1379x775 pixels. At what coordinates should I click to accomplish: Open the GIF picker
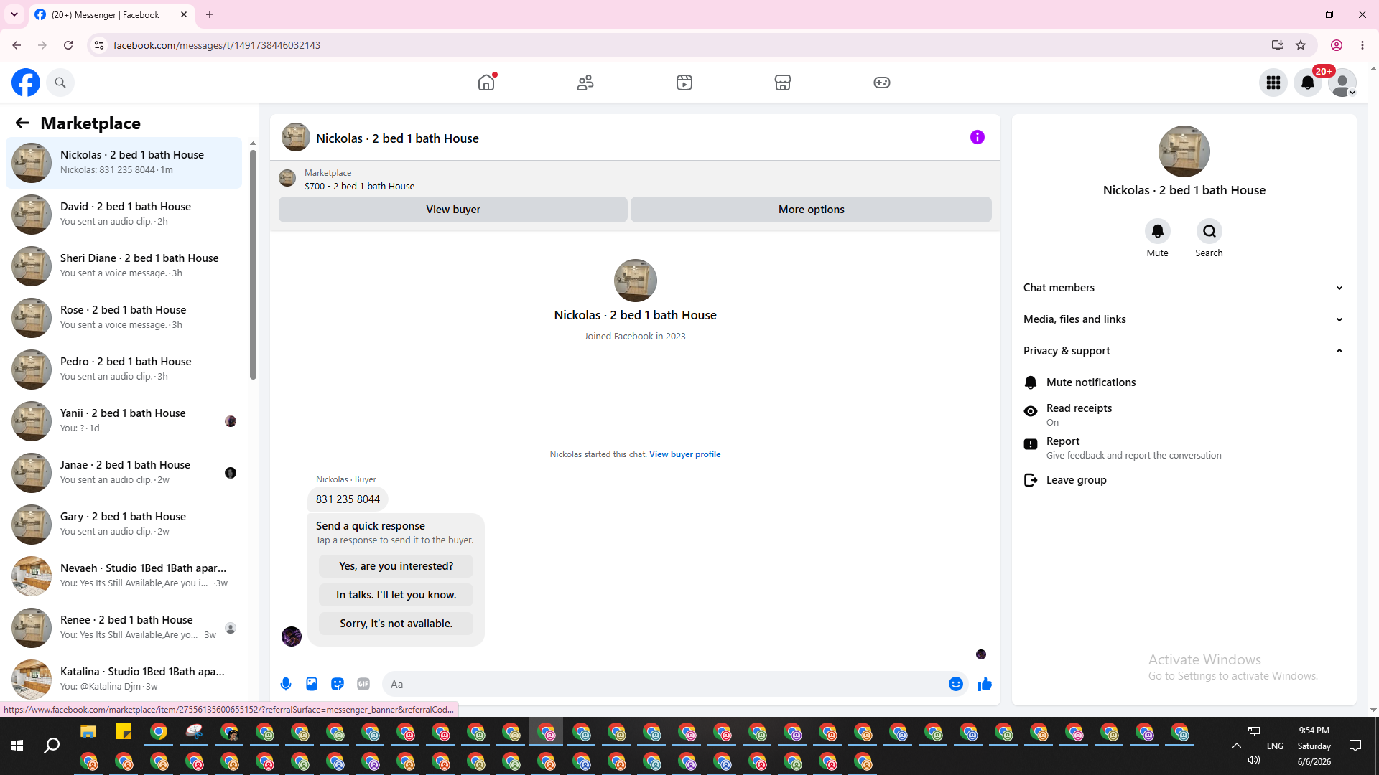click(363, 684)
